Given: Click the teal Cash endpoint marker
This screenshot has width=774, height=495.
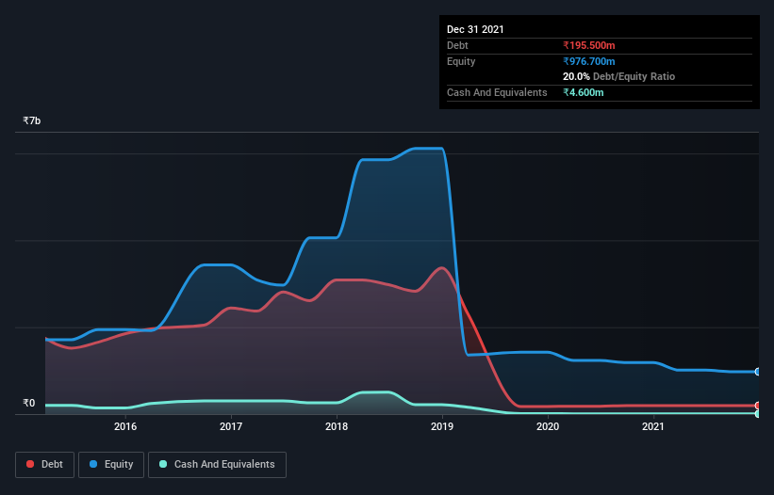Looking at the screenshot, I should (x=758, y=414).
